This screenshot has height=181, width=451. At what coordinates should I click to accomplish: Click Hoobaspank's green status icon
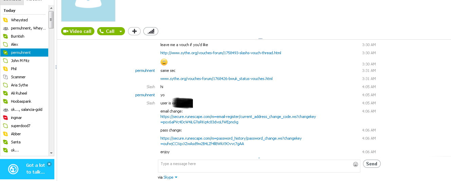click(5, 101)
